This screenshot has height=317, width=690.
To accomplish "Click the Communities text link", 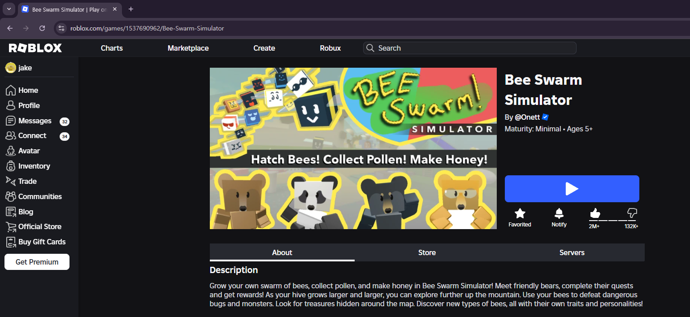I will [x=40, y=196].
